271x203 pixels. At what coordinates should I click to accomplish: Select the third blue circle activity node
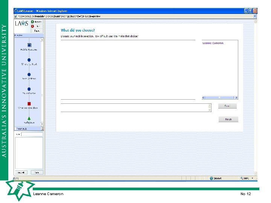(29, 74)
